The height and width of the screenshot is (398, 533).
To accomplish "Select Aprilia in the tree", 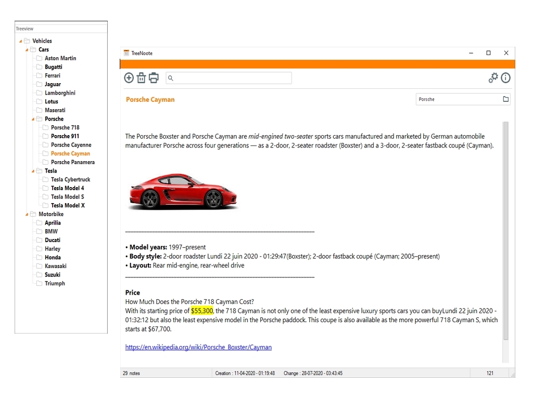I will pyautogui.click(x=53, y=222).
